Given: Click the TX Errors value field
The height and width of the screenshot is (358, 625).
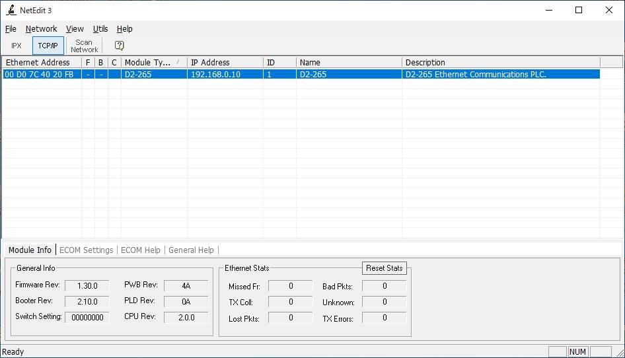Looking at the screenshot, I should click(x=385, y=318).
